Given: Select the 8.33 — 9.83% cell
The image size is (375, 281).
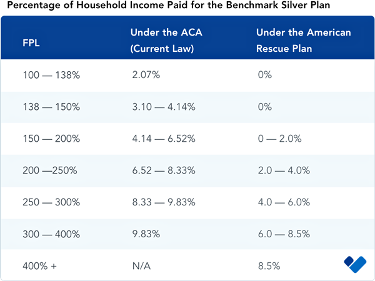Looking at the screenshot, I should click(x=163, y=202).
